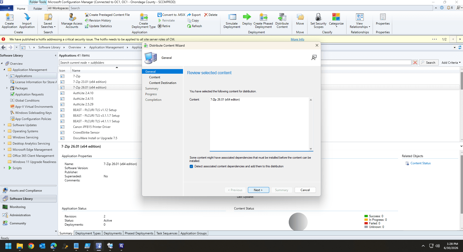The height and width of the screenshot is (252, 463).
Task: Collapse the Application Management node
Action: point(4,70)
